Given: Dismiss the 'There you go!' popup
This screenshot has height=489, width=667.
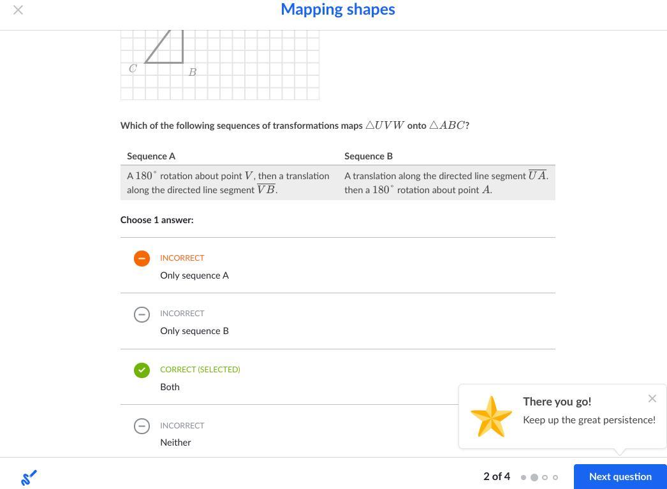Looking at the screenshot, I should click(652, 398).
